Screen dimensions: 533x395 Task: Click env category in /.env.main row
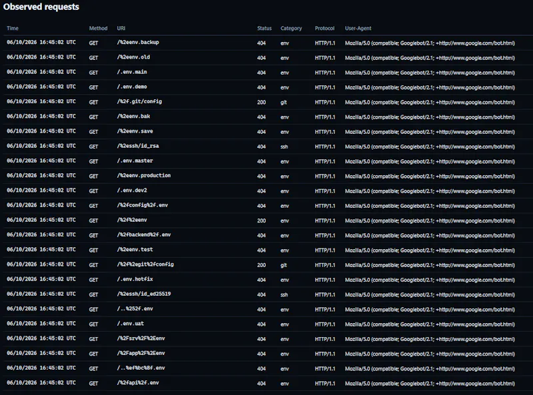click(284, 73)
